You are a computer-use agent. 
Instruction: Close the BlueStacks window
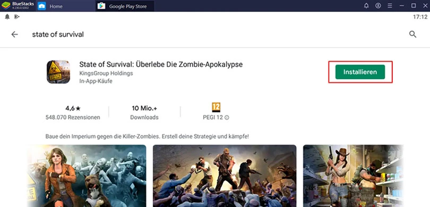pyautogui.click(x=425, y=6)
